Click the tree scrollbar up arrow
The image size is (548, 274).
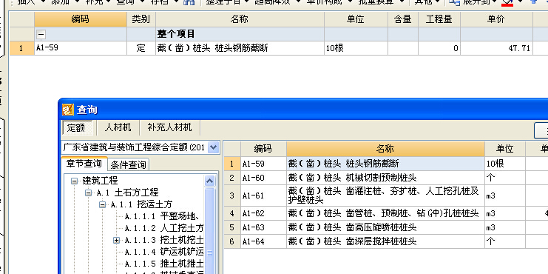click(209, 181)
